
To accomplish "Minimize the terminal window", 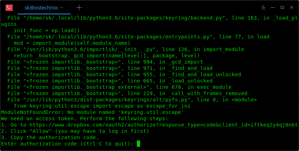I will point(273,7).
